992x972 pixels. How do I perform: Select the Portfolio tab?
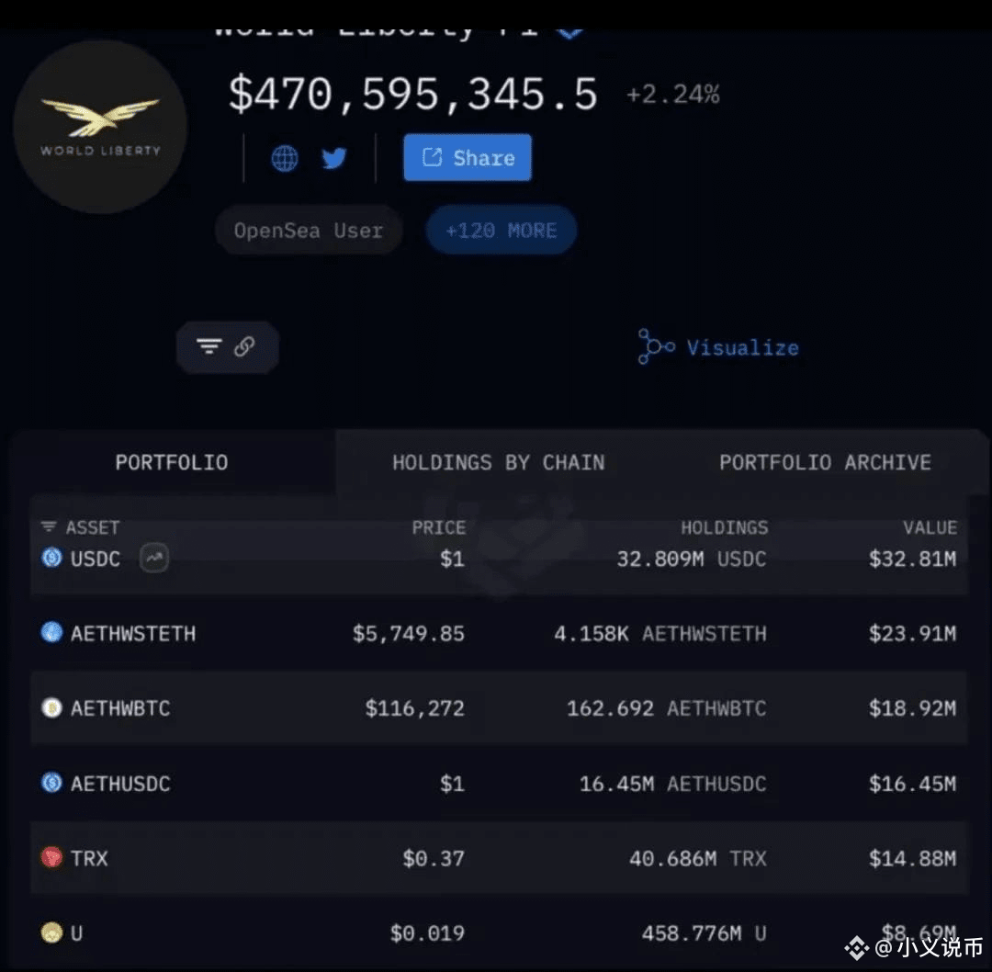coord(172,463)
